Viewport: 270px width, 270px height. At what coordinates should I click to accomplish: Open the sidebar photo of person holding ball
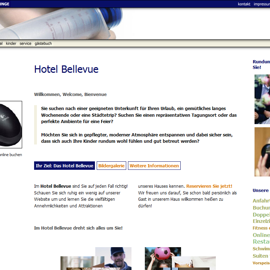pos(262,152)
